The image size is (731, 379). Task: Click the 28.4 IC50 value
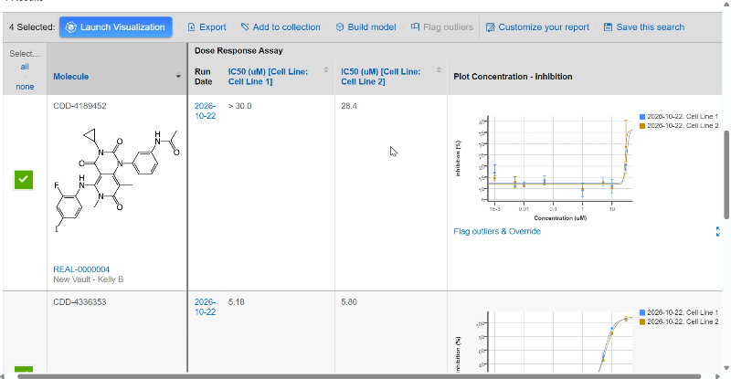[349, 106]
